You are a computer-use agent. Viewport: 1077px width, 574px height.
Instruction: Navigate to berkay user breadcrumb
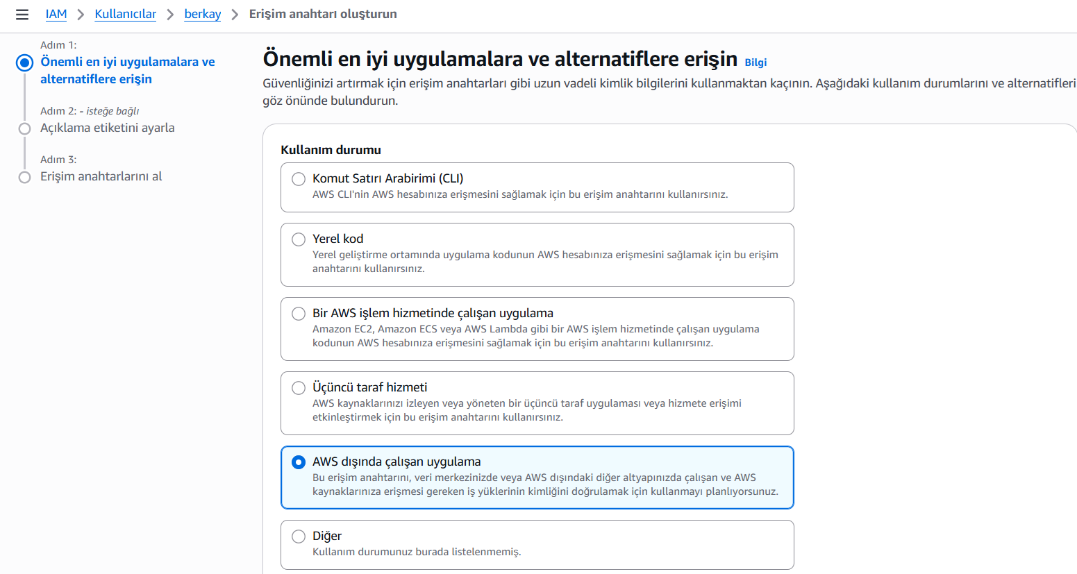tap(202, 14)
